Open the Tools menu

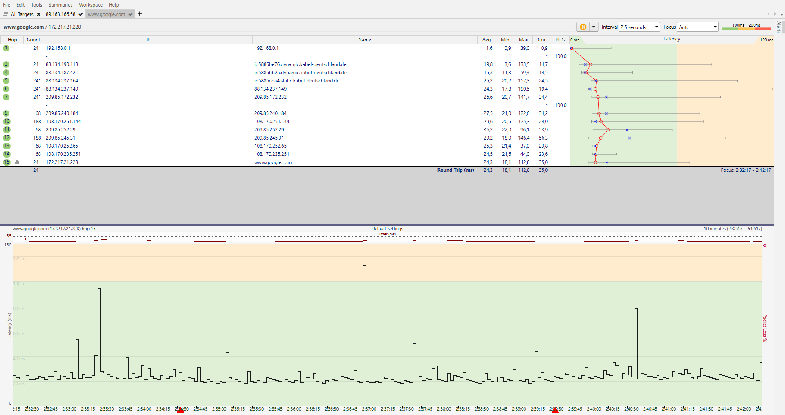[36, 5]
